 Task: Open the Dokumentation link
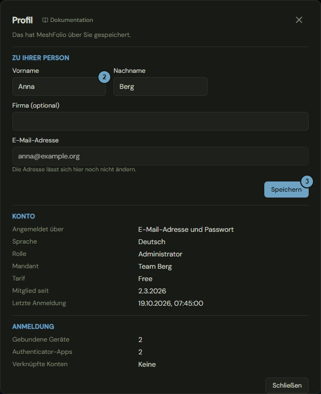click(x=67, y=20)
